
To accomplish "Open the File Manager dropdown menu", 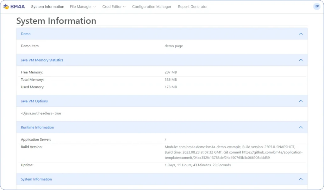I will click(83, 7).
